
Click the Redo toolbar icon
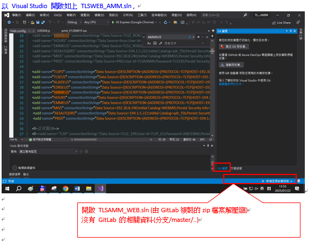pyautogui.click(x=58, y=22)
